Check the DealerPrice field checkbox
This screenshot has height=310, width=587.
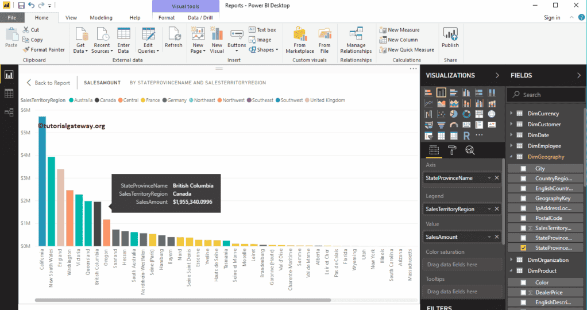(523, 292)
